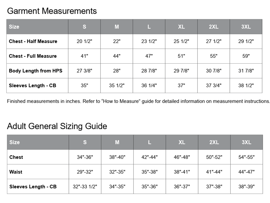270x203 pixels.
Task: Select the 44" full chest cell
Action: (117, 56)
